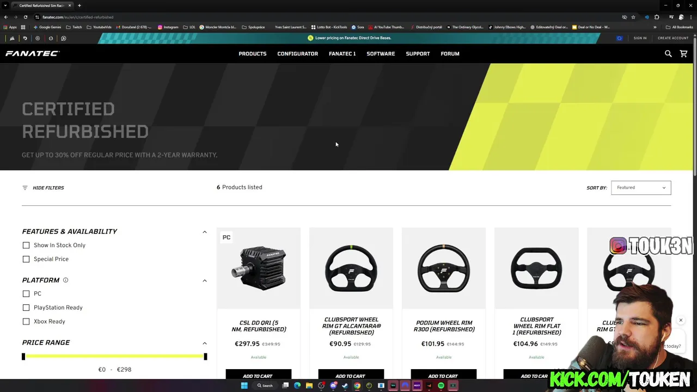697x392 pixels.
Task: Open Chrome extensions puzzle icon
Action: point(657,17)
